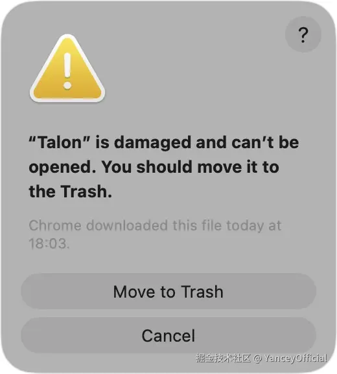Choose the Move to Trash option

[x=168, y=291]
